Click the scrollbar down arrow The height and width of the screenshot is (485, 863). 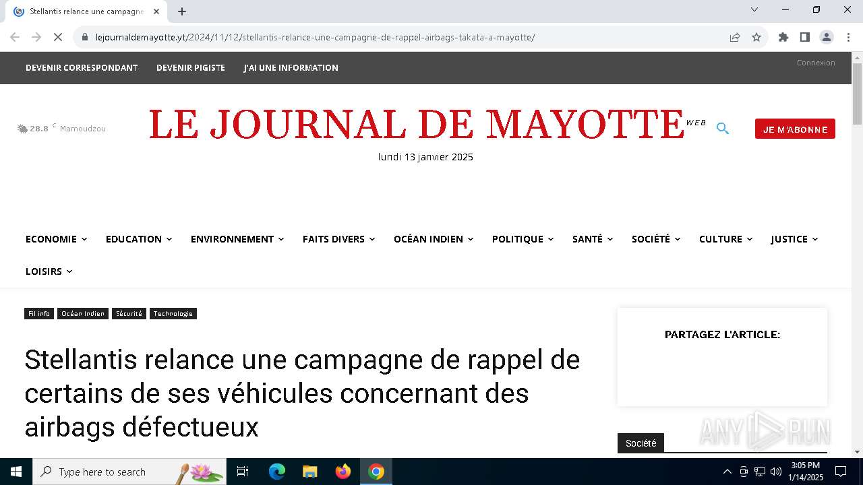coord(857,452)
